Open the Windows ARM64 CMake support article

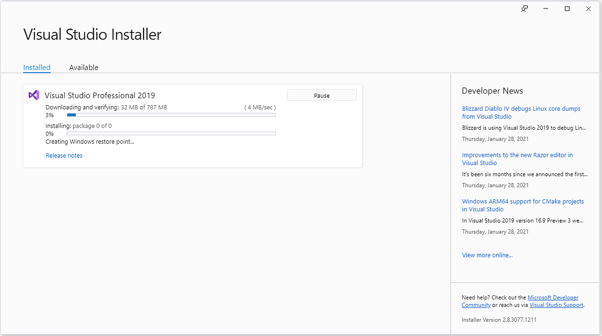point(523,205)
